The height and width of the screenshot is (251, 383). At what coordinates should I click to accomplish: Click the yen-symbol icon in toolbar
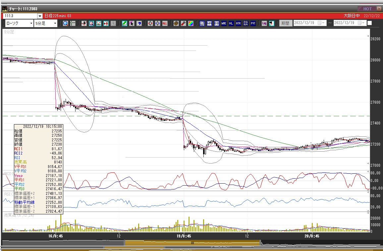106,23
